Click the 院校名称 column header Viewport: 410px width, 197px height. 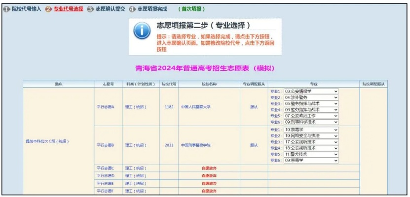(x=209, y=84)
